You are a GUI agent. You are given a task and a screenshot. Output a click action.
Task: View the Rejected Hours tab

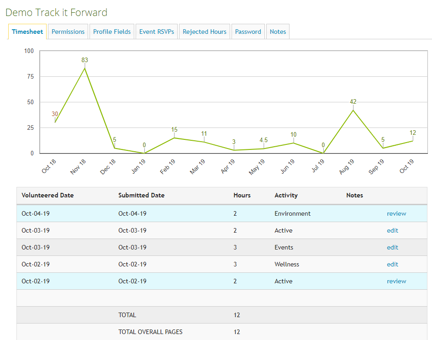(x=205, y=32)
